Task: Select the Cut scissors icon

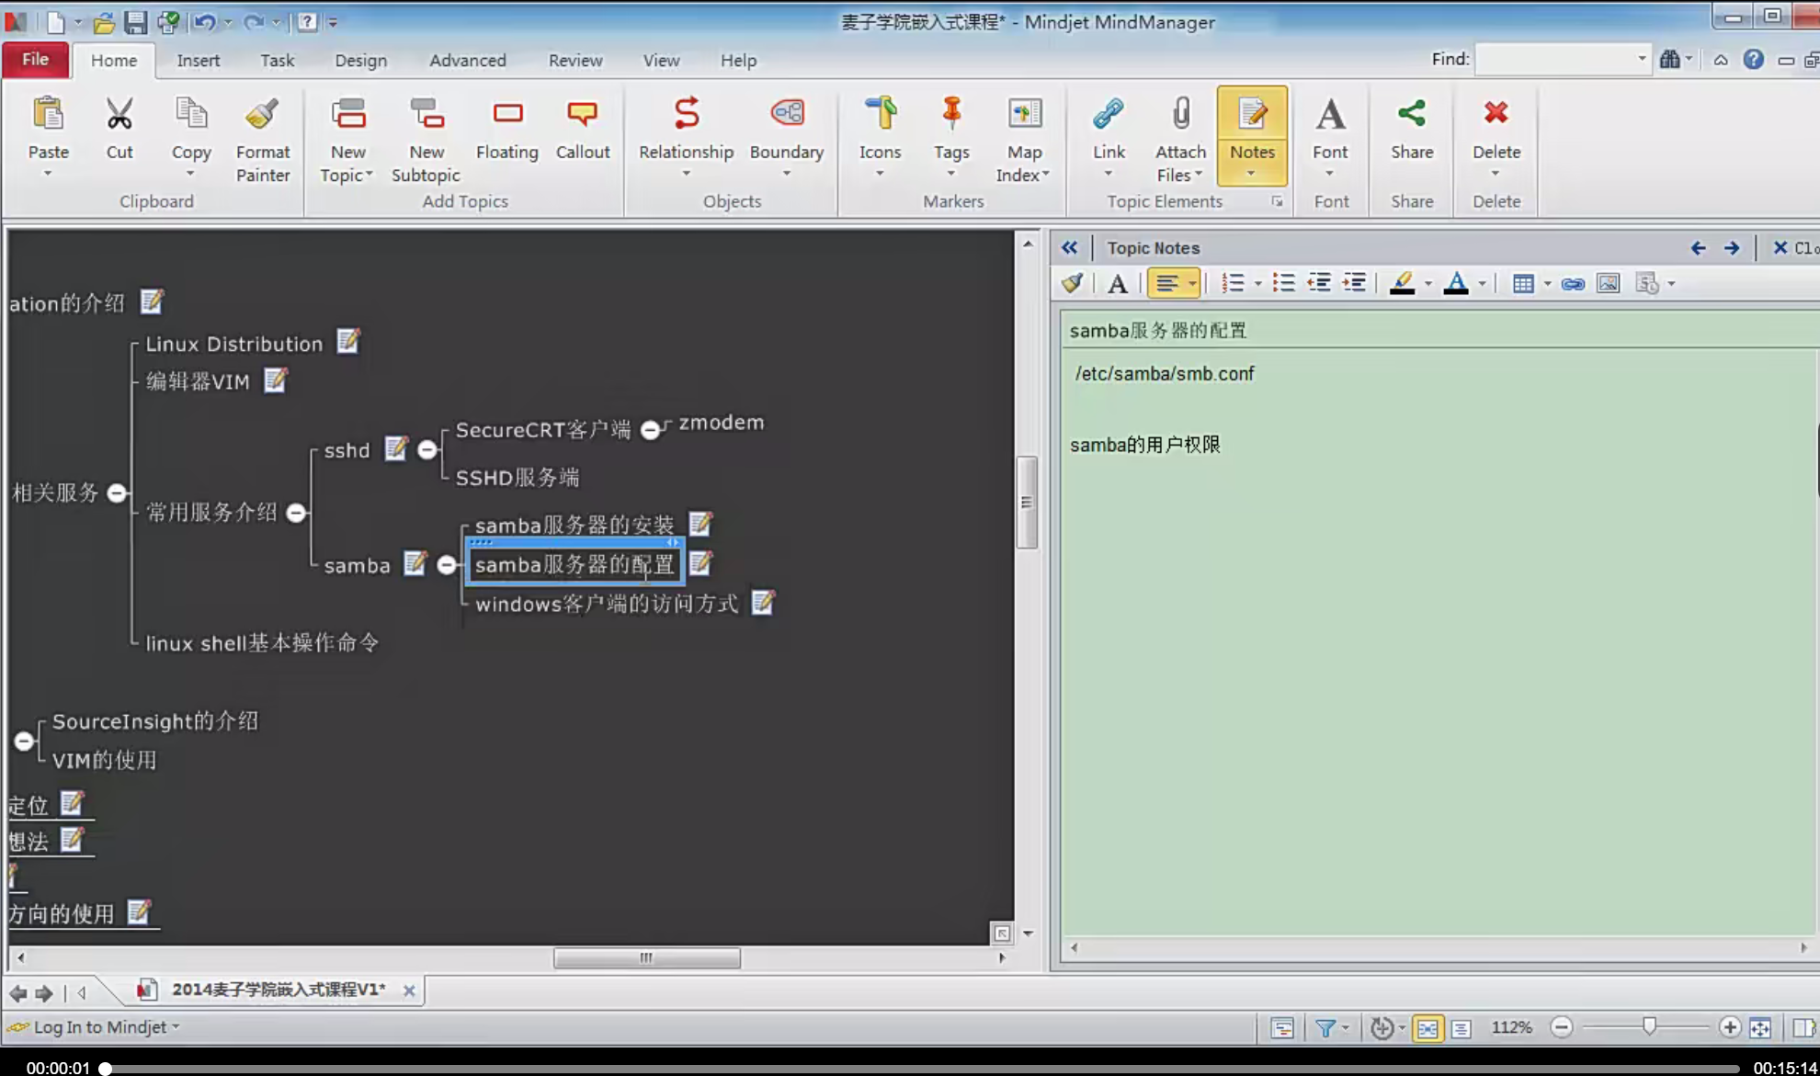Action: [x=119, y=114]
